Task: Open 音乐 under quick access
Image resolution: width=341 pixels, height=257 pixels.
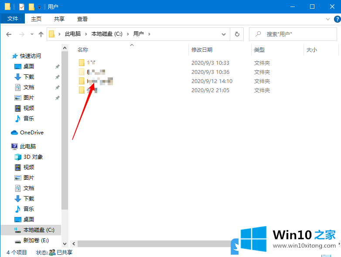Action: click(x=29, y=118)
